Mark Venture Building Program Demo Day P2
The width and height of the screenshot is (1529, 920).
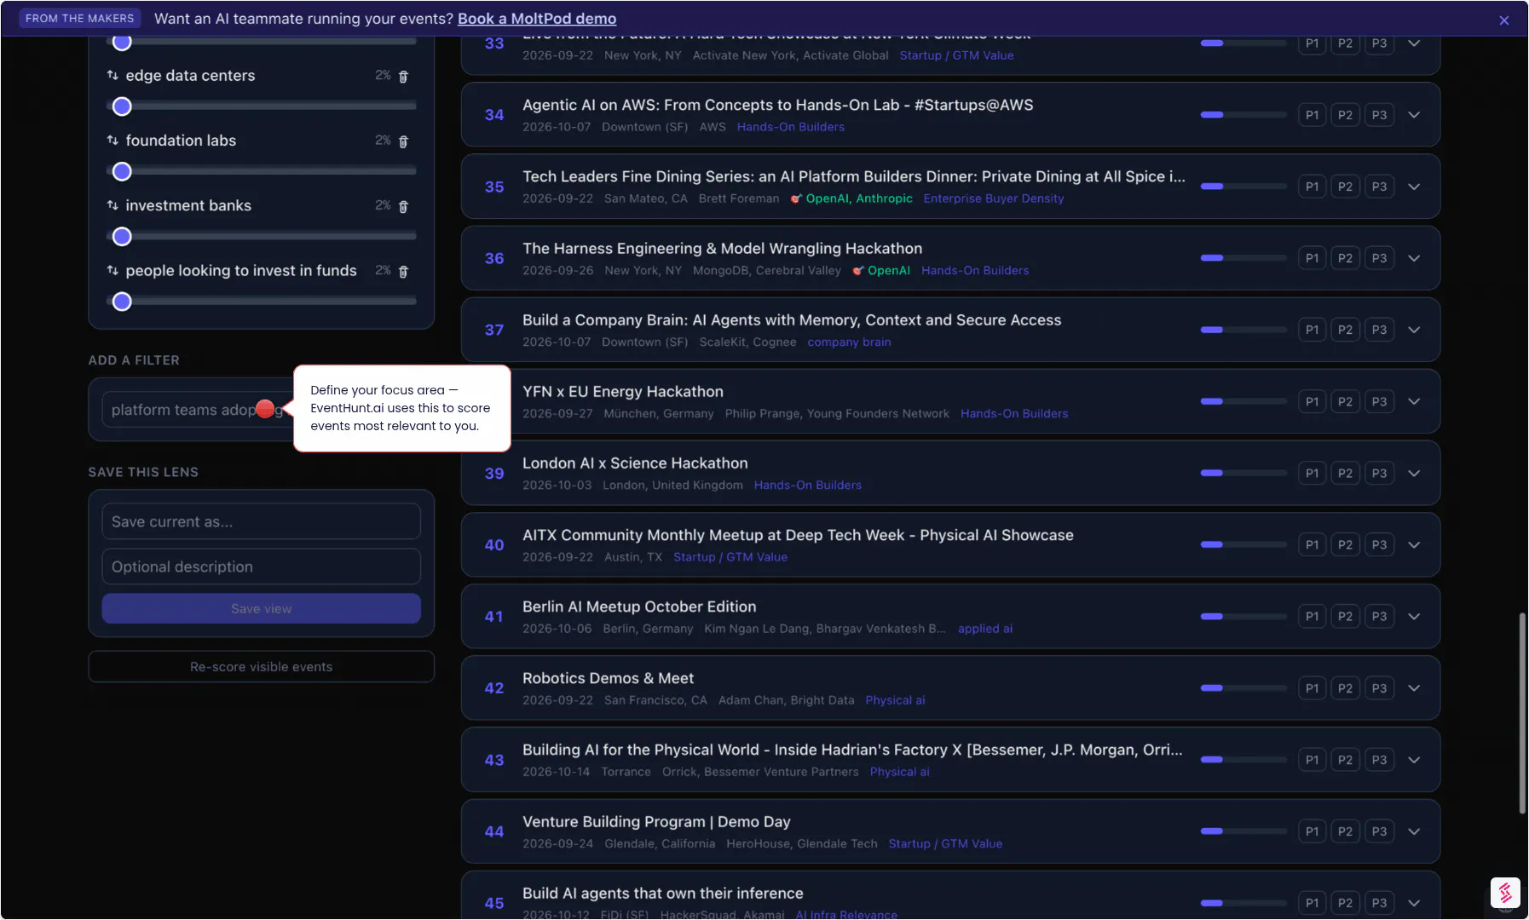point(1345,831)
